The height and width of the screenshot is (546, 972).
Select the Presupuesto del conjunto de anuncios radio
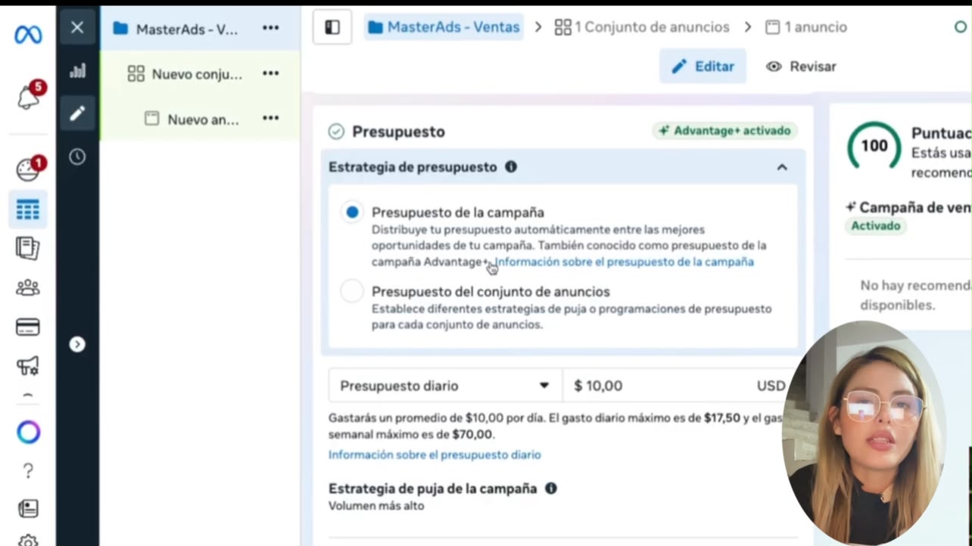coord(352,291)
